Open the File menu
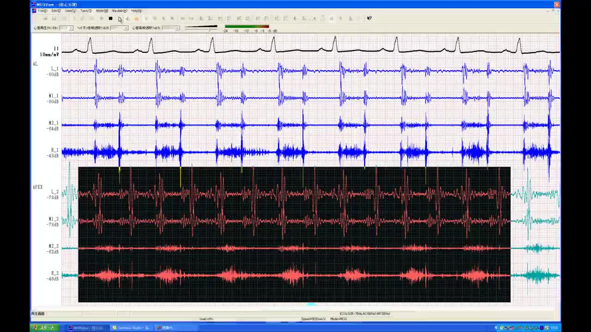The image size is (591, 332). click(42, 11)
